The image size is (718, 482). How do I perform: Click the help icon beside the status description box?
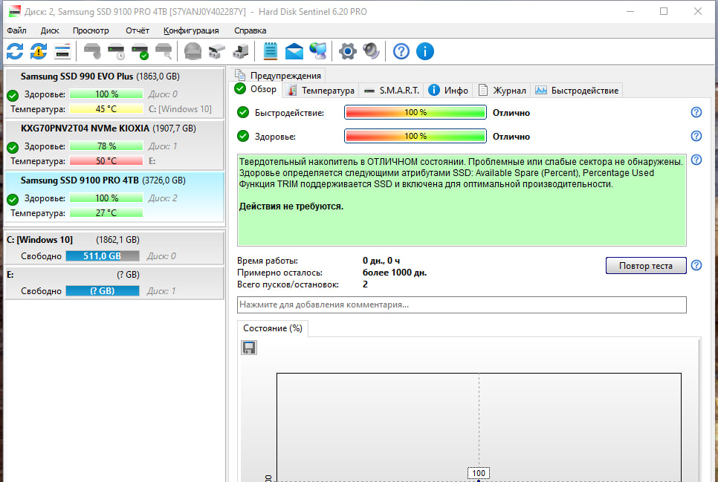click(696, 160)
